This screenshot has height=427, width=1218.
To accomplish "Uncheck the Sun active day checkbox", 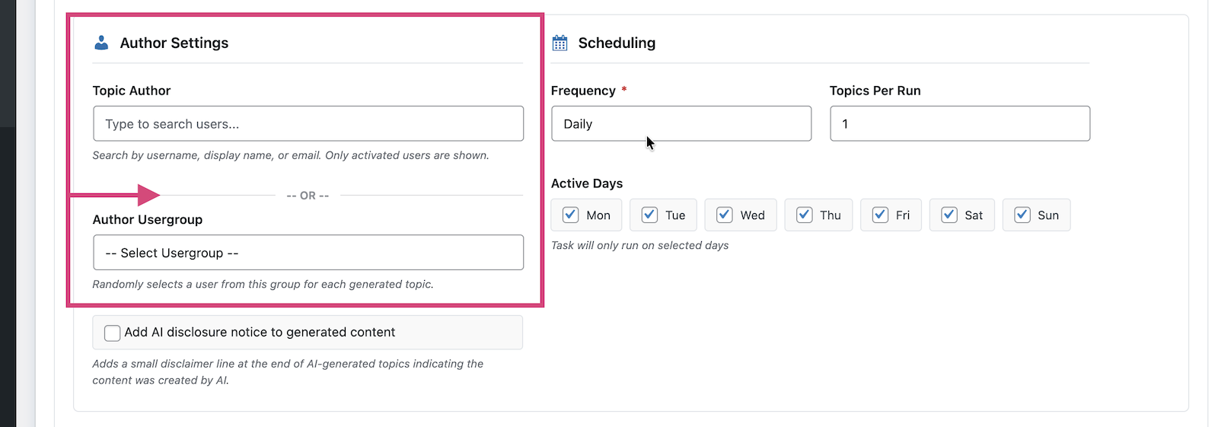I will 1022,215.
